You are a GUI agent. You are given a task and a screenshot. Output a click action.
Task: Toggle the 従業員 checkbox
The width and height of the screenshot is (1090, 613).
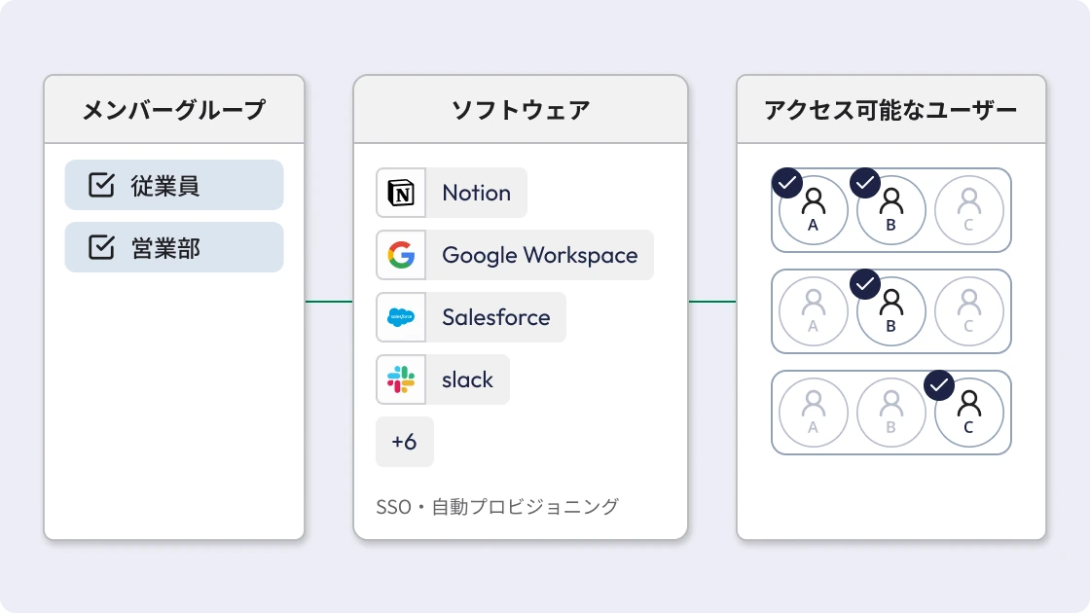pos(101,185)
